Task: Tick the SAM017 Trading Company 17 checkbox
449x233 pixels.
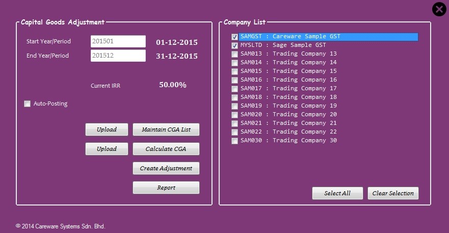Action: [x=234, y=89]
